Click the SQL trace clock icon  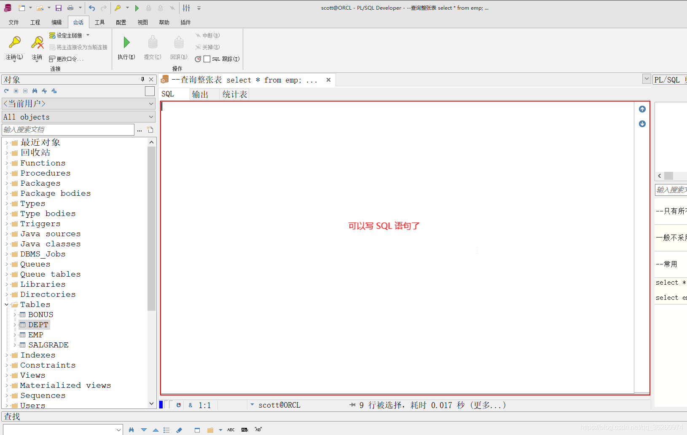[x=198, y=59]
